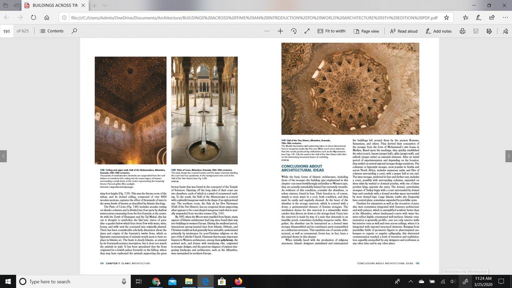Start Read aloud
Screen dimensions: 512x288
pyautogui.click(x=403, y=31)
